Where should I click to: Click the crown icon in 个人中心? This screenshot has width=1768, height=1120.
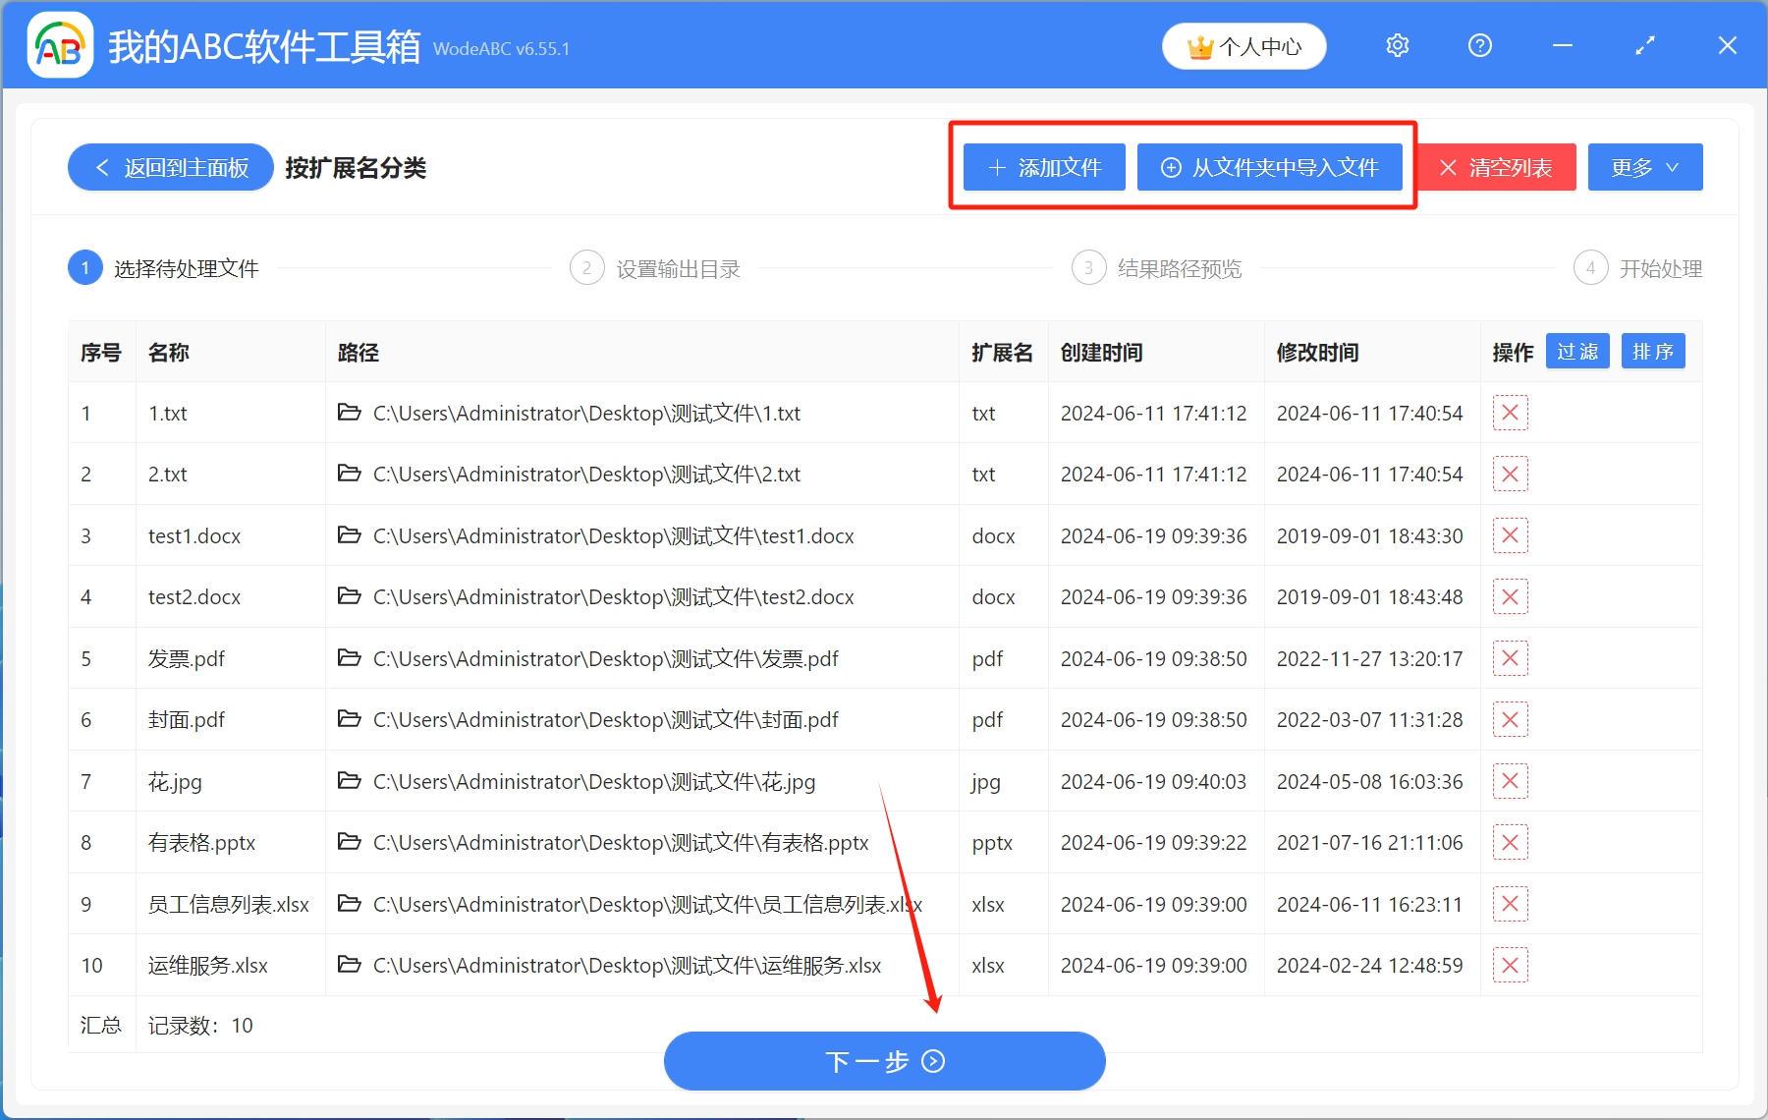1200,45
